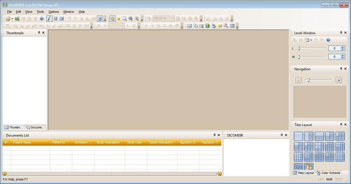
Task: Select the 2x2 tiles layout thumbnail
Action: (330, 137)
